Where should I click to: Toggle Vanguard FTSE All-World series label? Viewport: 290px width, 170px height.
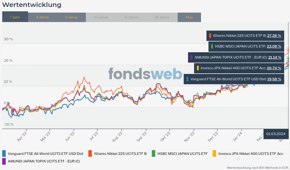(x=45, y=154)
